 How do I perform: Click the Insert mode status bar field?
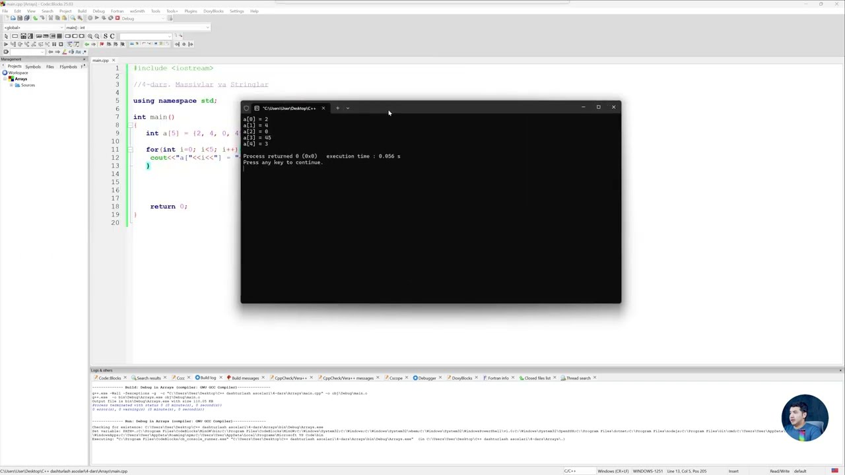[733, 471]
